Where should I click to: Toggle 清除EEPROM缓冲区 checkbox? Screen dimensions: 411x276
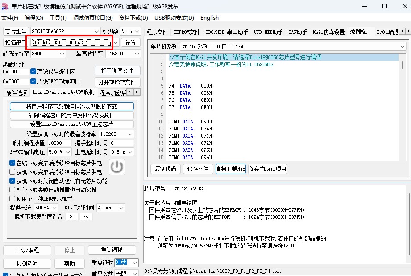[x=33, y=81]
